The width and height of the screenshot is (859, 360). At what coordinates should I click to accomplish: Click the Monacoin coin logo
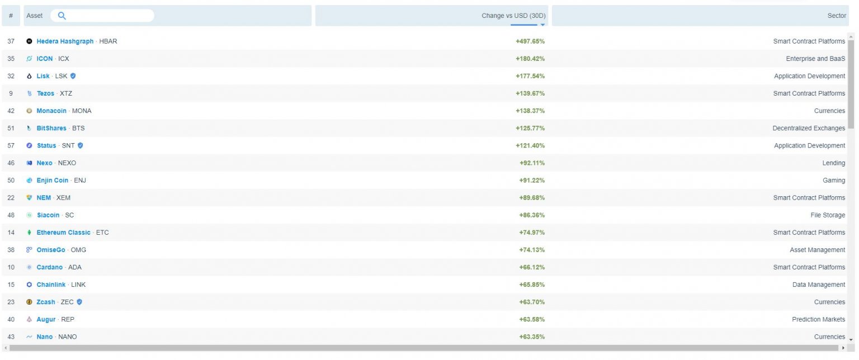tap(30, 111)
